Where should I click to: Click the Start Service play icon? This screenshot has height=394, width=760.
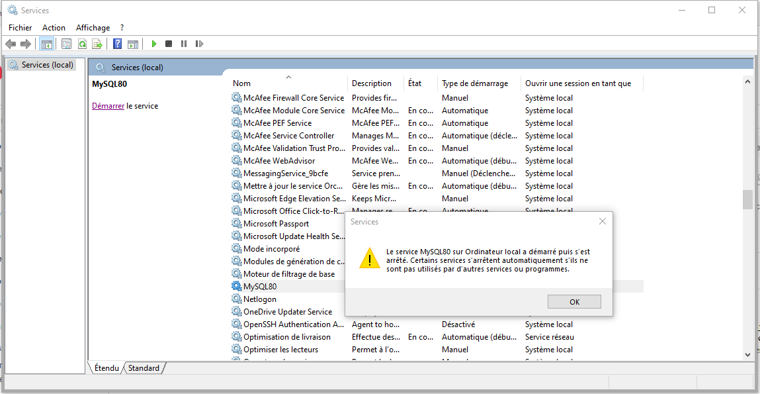153,44
